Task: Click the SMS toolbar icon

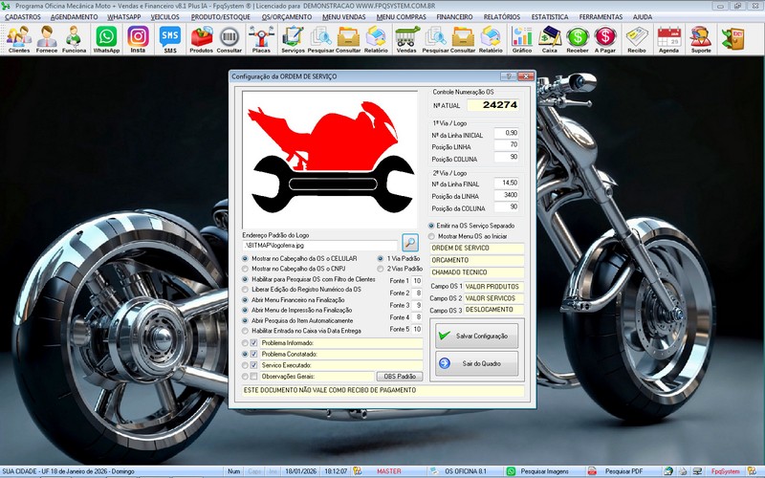Action: click(170, 38)
